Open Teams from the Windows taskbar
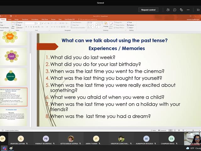The image size is (201, 151). click(4, 148)
